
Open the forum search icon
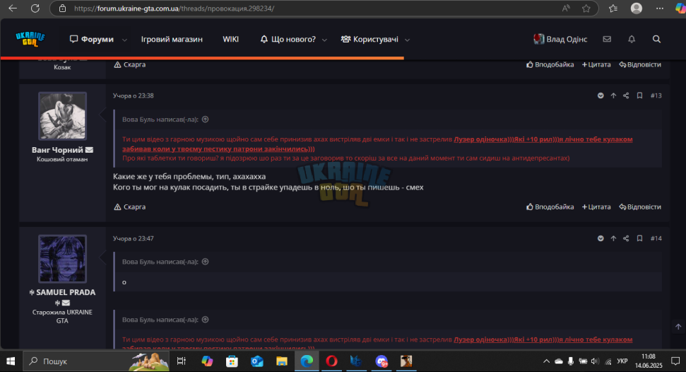point(657,39)
